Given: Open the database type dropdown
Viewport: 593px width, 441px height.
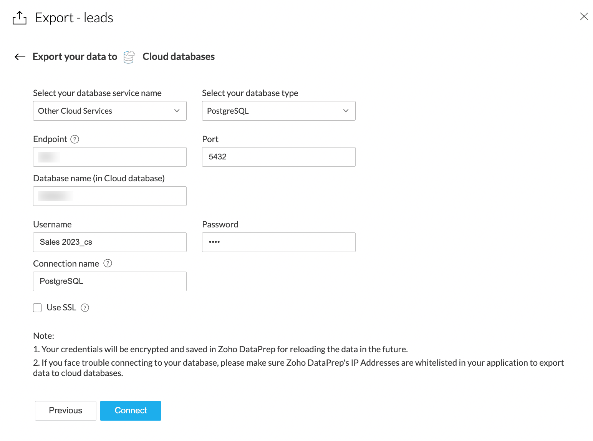Looking at the screenshot, I should click(278, 111).
